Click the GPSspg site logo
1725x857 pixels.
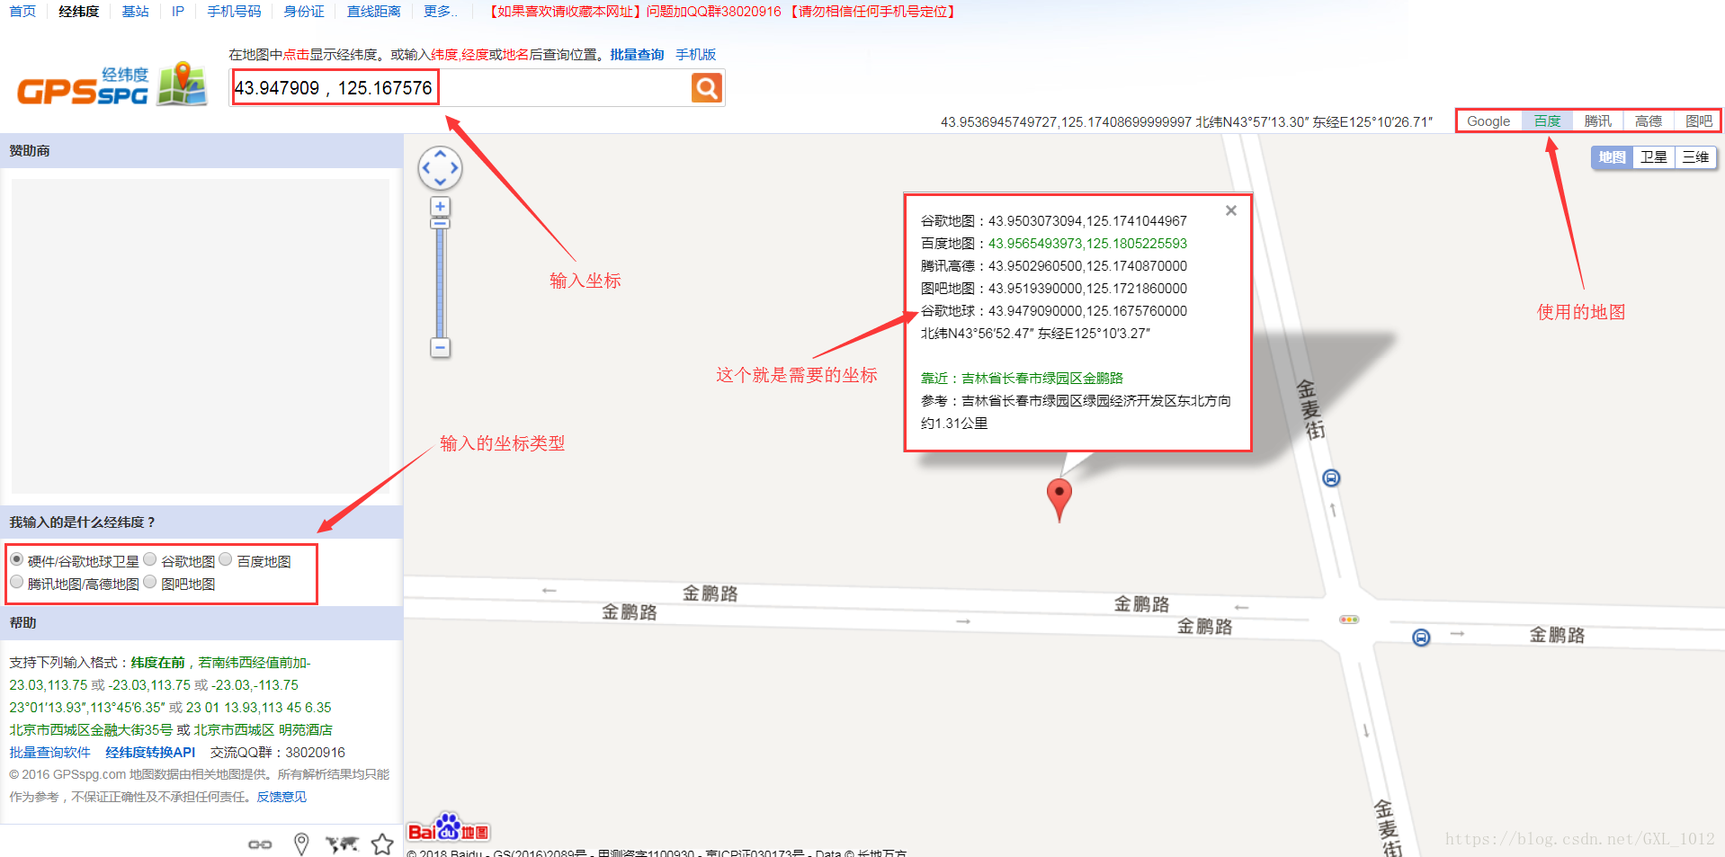pyautogui.click(x=112, y=85)
